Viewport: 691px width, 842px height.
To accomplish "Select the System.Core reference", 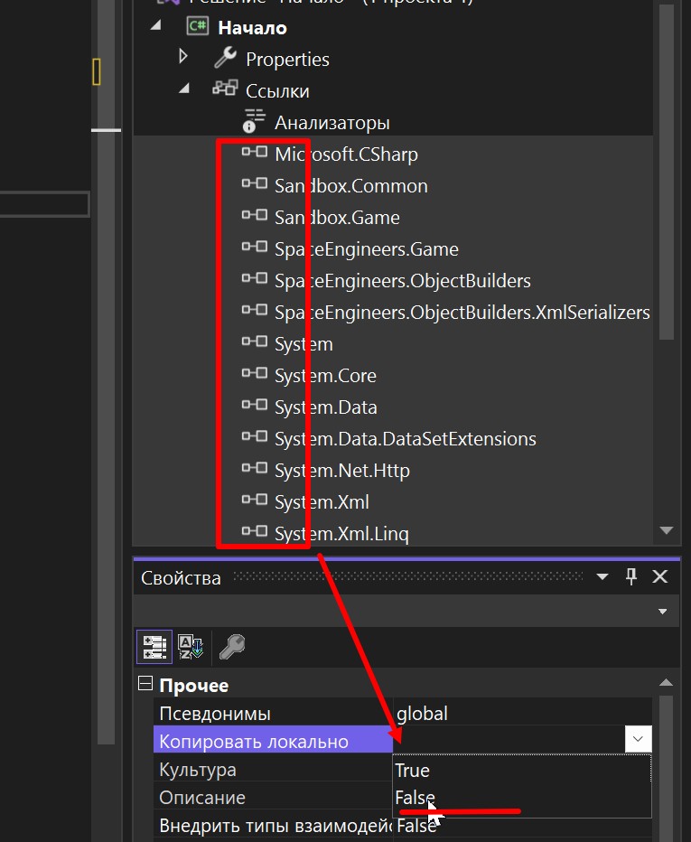I will (325, 376).
